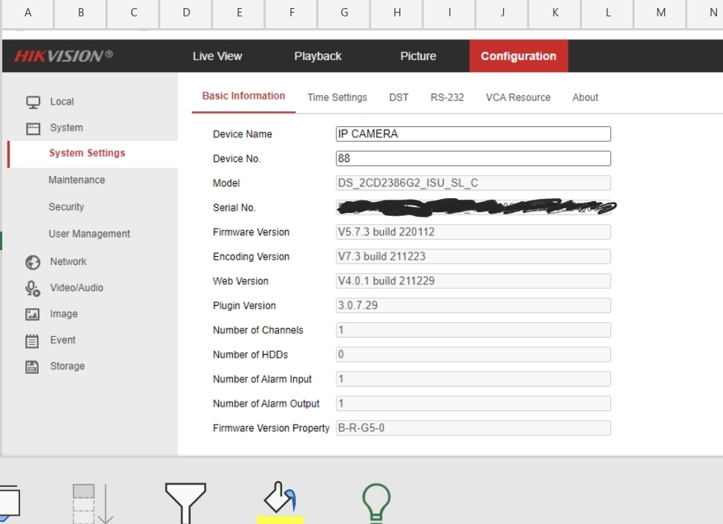Click the Image picture icon in sidebar
The width and height of the screenshot is (723, 524).
(x=33, y=315)
